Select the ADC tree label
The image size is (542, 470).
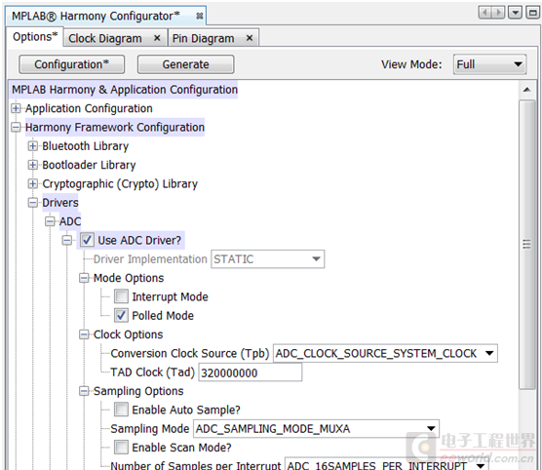(x=70, y=221)
